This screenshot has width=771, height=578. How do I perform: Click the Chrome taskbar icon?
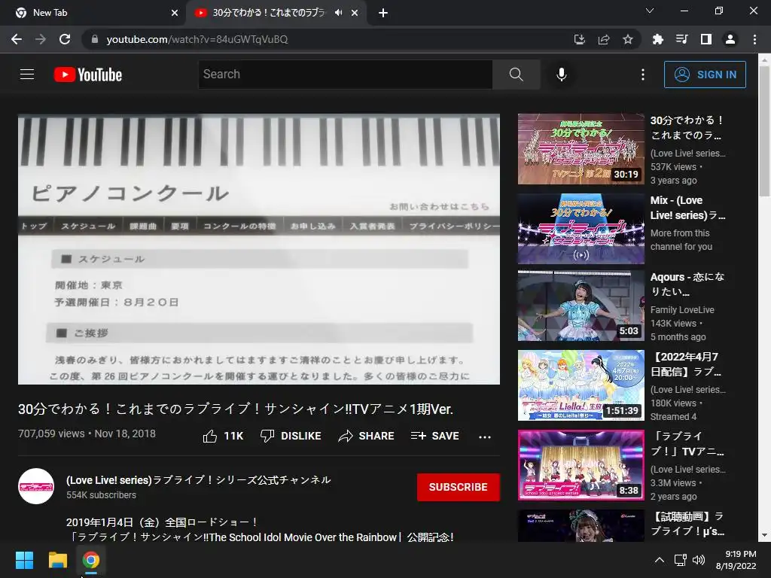coord(90,560)
